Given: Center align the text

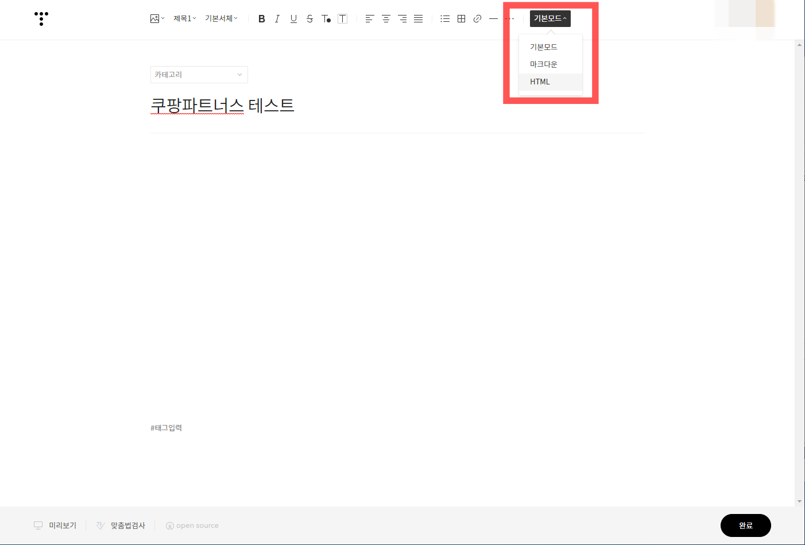Looking at the screenshot, I should (386, 18).
